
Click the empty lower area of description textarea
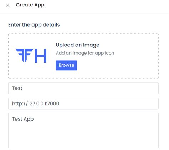point(83,137)
